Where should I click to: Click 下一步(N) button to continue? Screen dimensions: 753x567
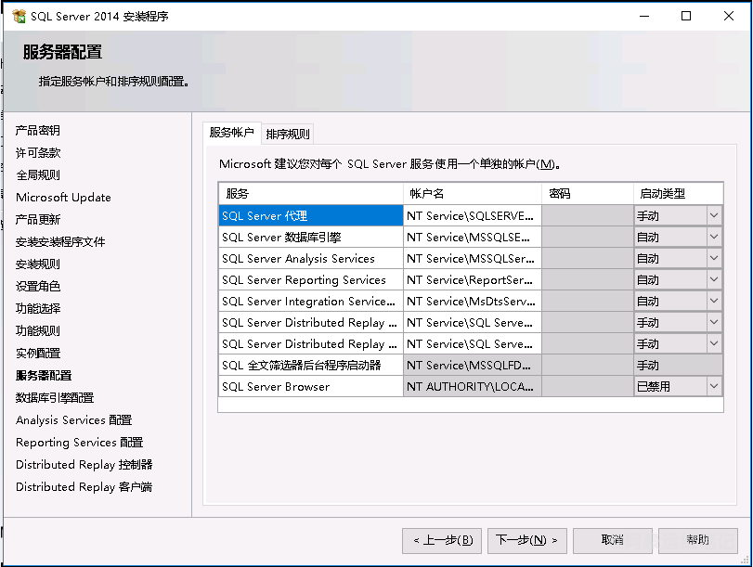point(526,539)
